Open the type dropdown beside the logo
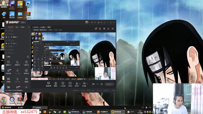 (23, 22)
